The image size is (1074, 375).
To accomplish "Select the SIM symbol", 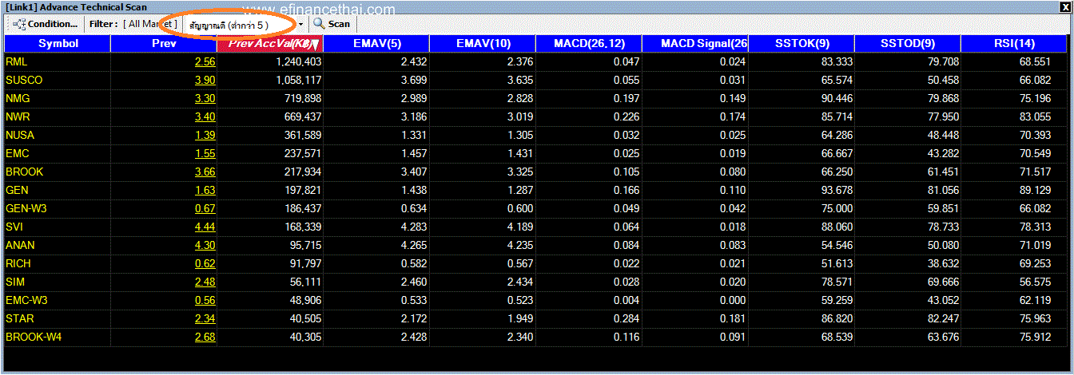I will coord(15,282).
